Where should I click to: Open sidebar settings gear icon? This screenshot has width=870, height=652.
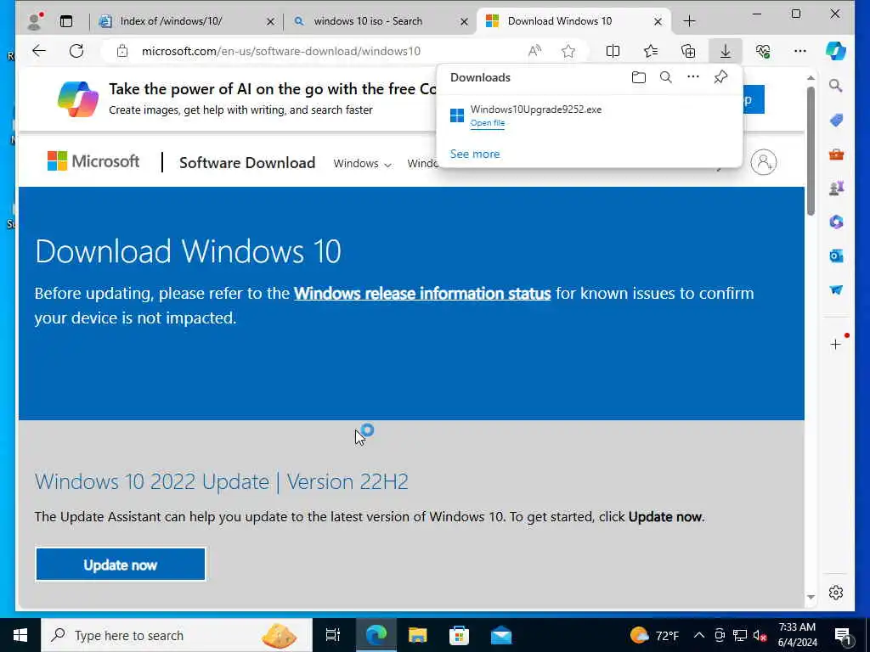click(836, 593)
